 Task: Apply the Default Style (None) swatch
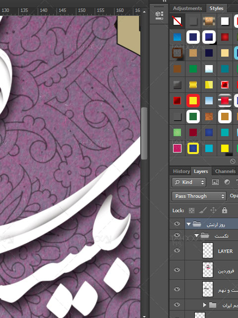point(177,21)
